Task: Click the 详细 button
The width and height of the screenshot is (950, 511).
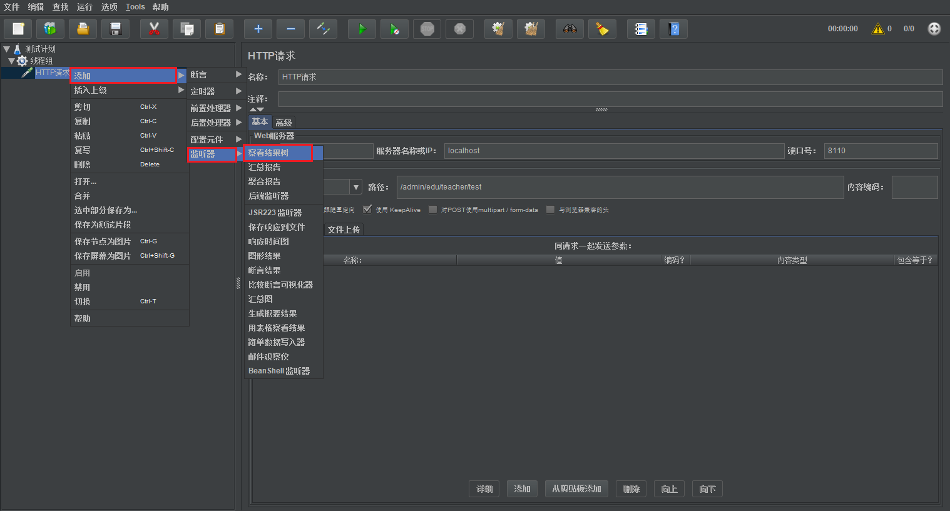Action: click(x=484, y=489)
